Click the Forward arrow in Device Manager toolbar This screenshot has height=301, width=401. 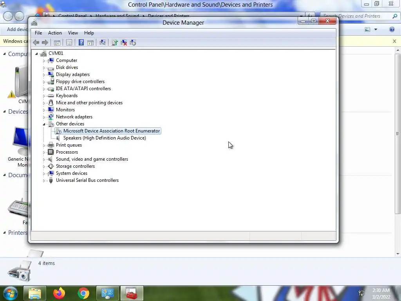coord(45,42)
